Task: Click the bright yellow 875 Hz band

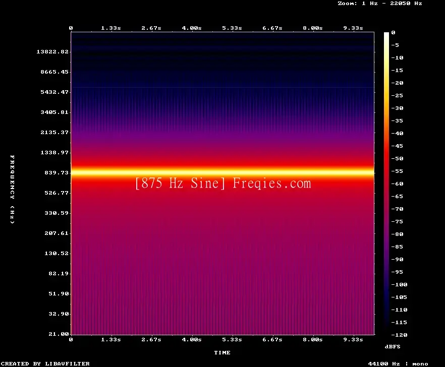Action: pos(222,172)
